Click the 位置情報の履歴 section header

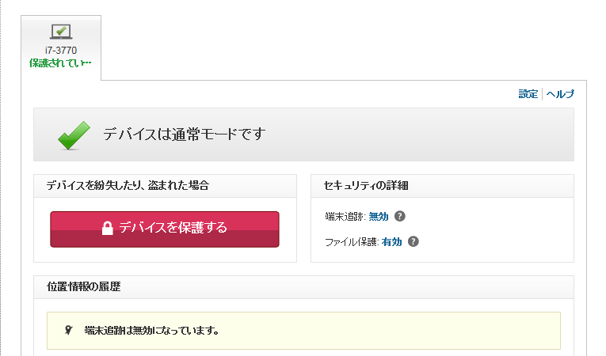[x=83, y=287]
